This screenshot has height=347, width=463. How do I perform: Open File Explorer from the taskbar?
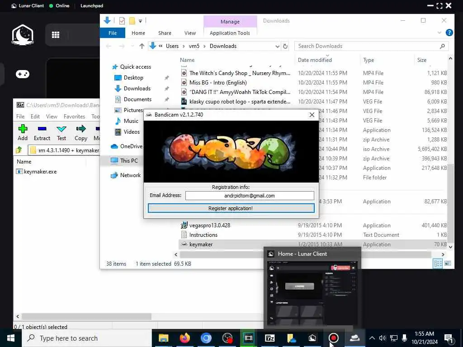(163, 338)
